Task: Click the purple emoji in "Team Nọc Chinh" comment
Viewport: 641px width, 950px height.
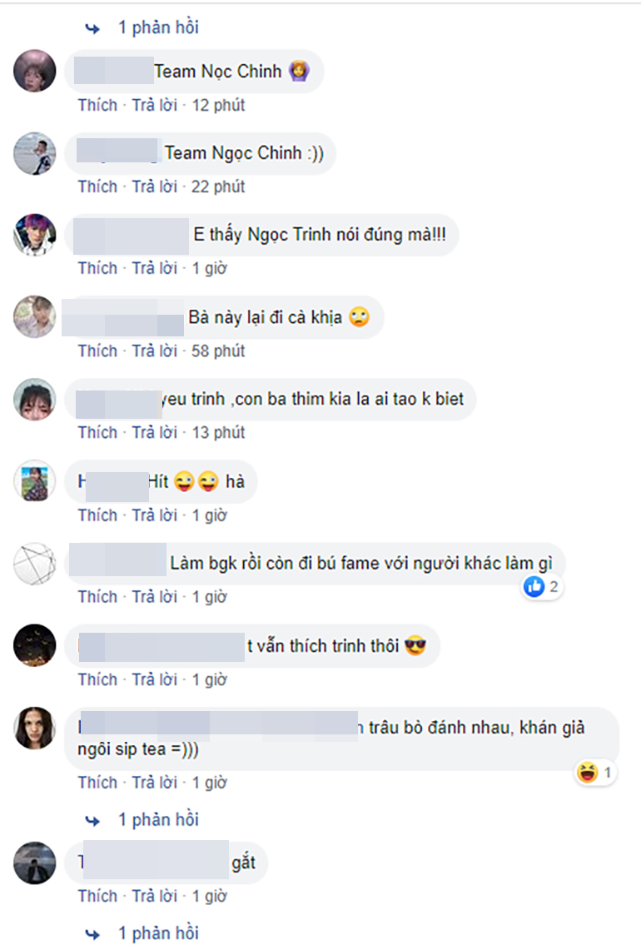Action: (299, 71)
